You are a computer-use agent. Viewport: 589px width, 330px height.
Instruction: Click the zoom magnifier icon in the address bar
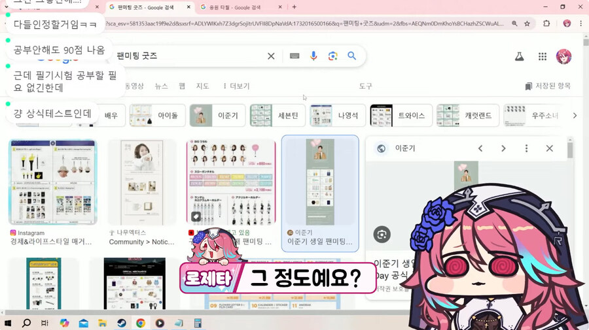click(x=514, y=24)
